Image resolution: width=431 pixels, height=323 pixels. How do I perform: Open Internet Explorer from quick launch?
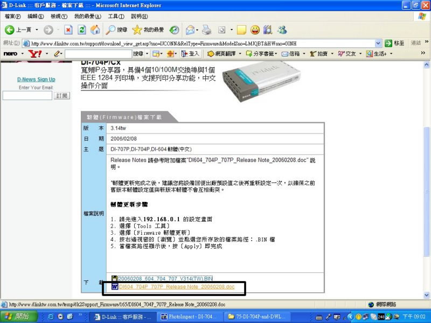[51, 317]
